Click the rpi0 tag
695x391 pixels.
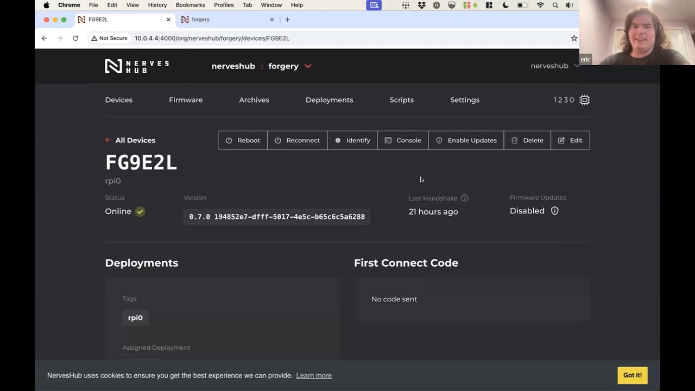pos(135,318)
